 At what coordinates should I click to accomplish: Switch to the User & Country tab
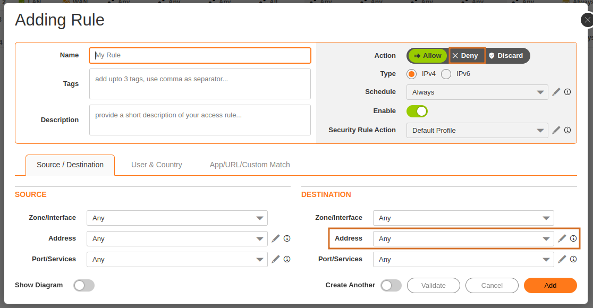(x=157, y=165)
